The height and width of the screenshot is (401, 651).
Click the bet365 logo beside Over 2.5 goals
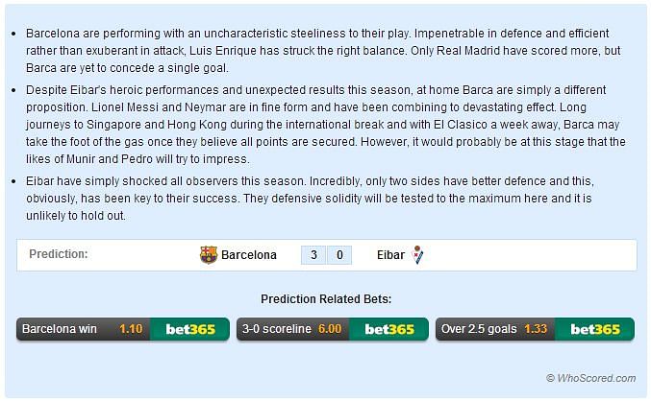(594, 329)
